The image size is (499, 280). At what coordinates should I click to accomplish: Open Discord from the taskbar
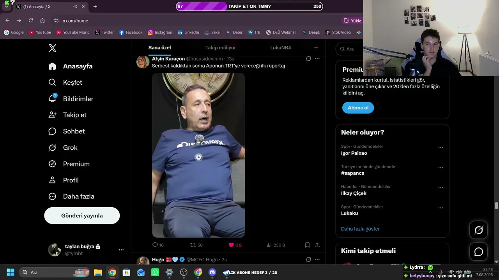tap(212, 272)
